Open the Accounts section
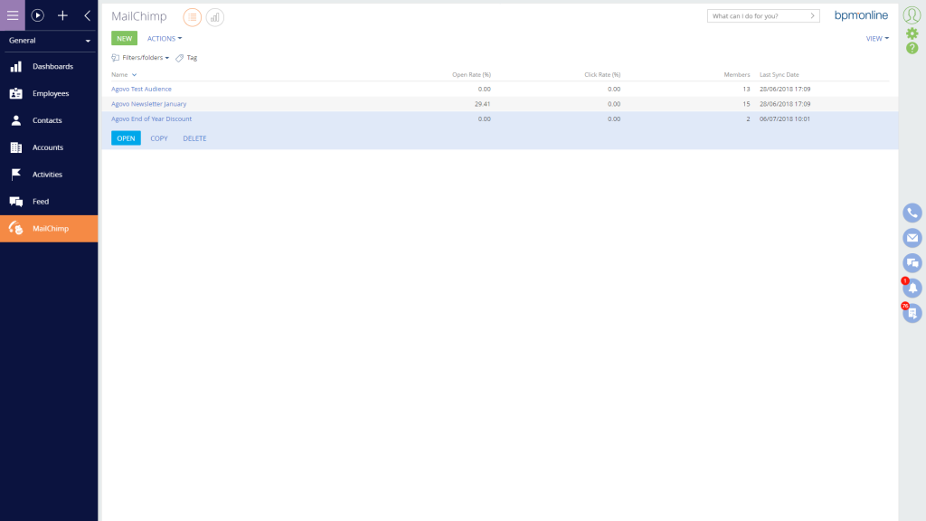Image resolution: width=926 pixels, height=521 pixels. click(x=49, y=147)
